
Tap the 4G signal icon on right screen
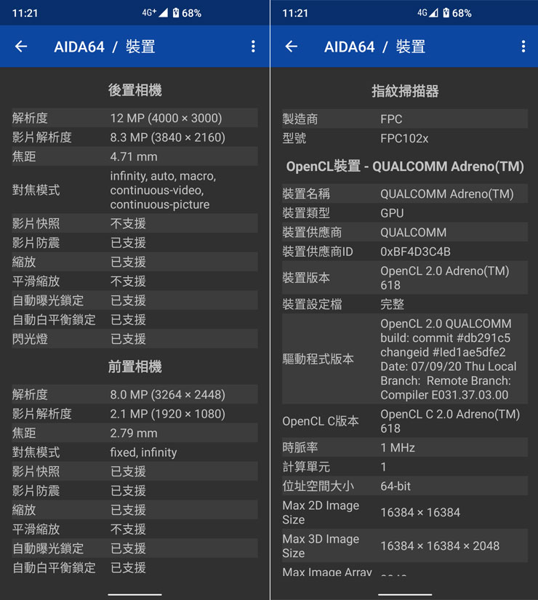[x=427, y=13]
